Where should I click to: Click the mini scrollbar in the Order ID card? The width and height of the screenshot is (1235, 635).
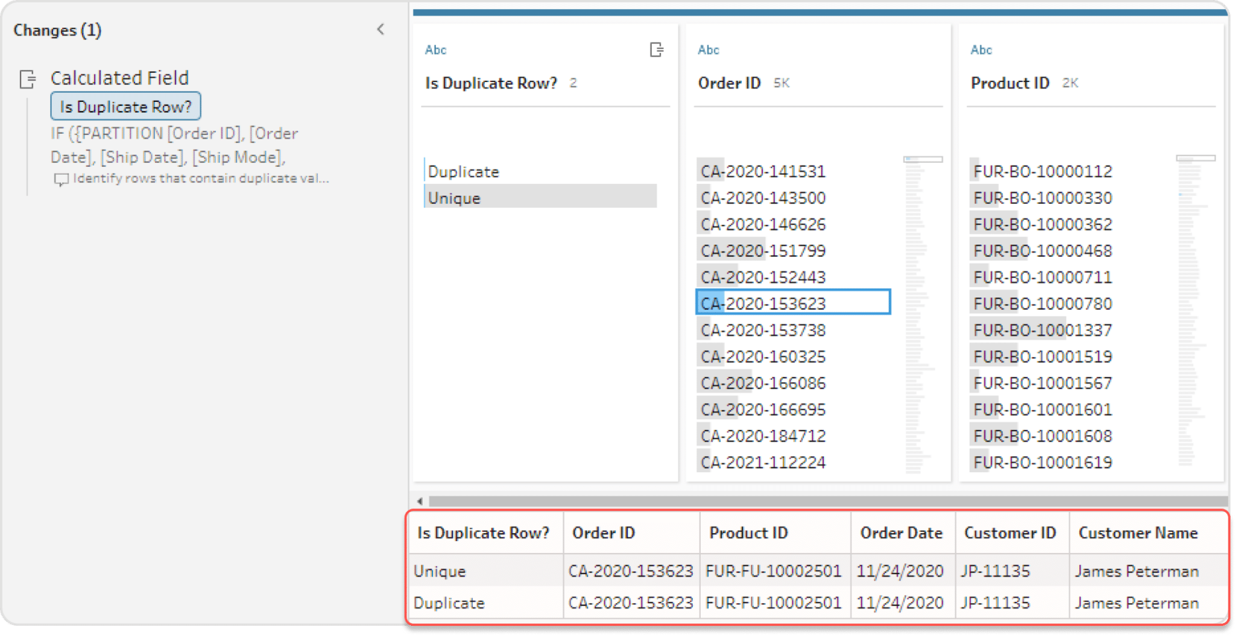coord(923,159)
